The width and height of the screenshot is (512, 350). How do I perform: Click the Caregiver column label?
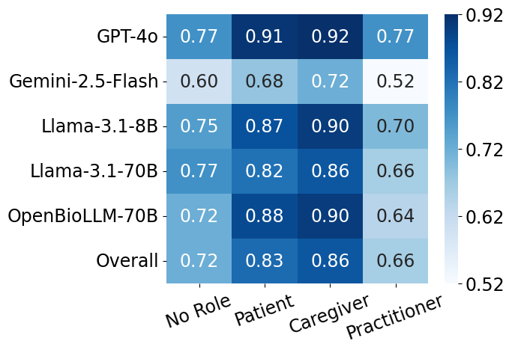(328, 313)
